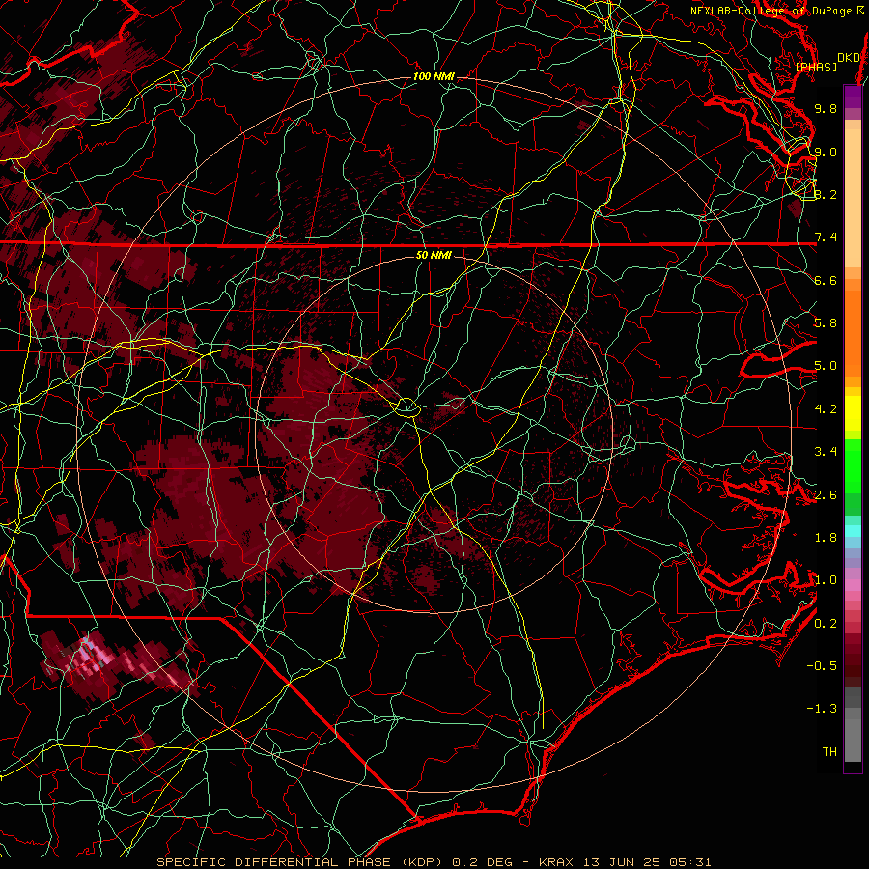Click the 9.8 value on the scale
The image size is (869, 869).
(826, 108)
